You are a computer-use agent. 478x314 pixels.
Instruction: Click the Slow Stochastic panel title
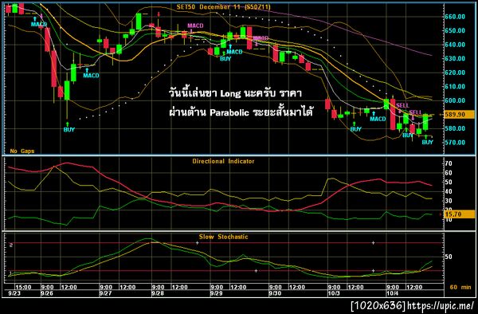(x=223, y=237)
